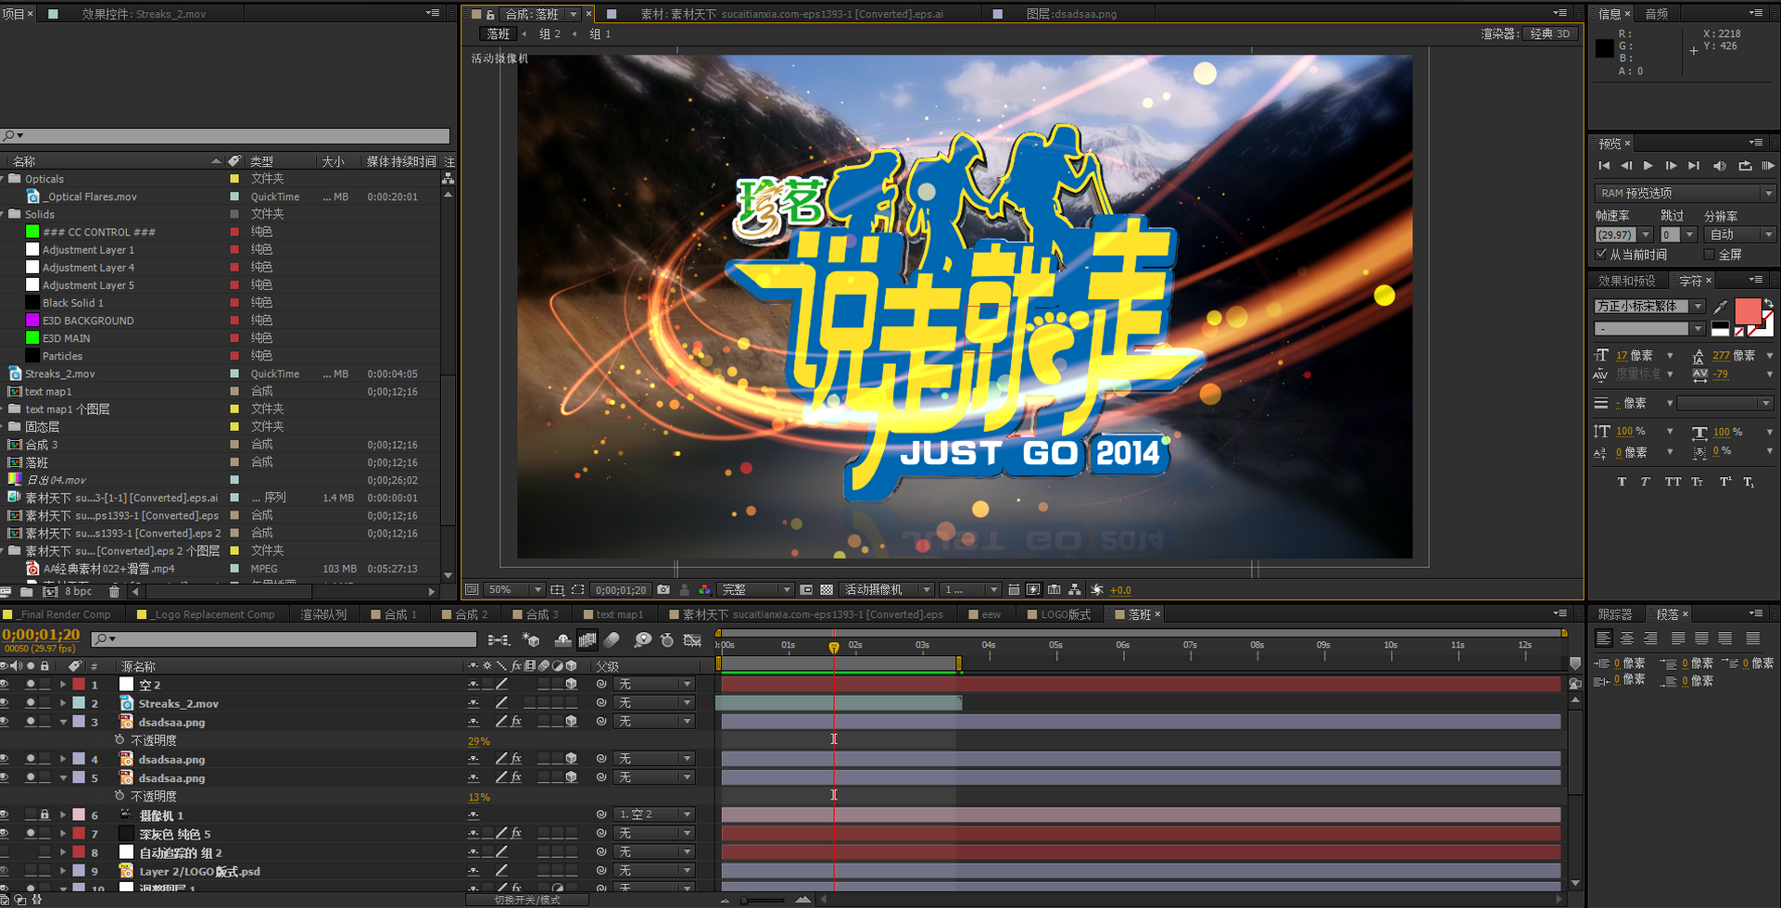
Task: Click the show channel RGB icon
Action: point(704,589)
